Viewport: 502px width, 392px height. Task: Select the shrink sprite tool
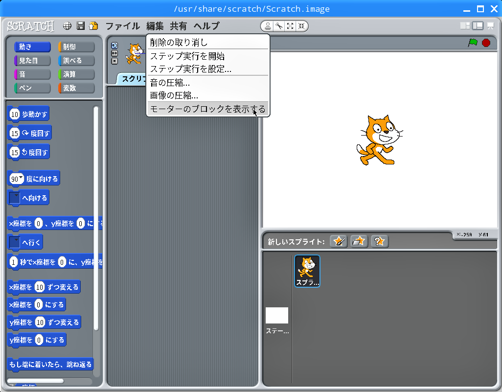coord(301,26)
